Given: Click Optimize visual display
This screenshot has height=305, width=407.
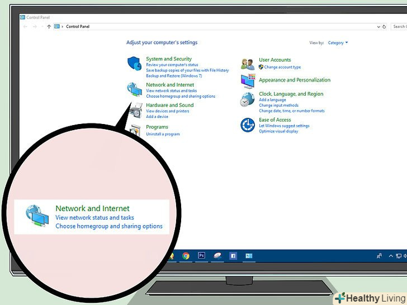Looking at the screenshot, I should [x=278, y=131].
